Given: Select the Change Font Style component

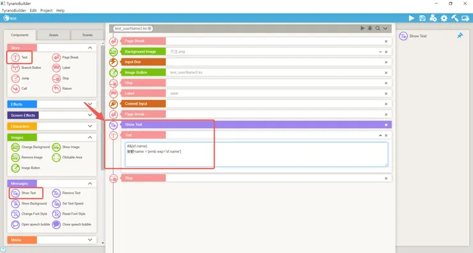Looking at the screenshot, I should pos(29,214).
